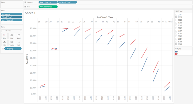Click the Size marks button
Image resolution: width=193 pixels, height=104 pixels.
[x=12, y=36]
